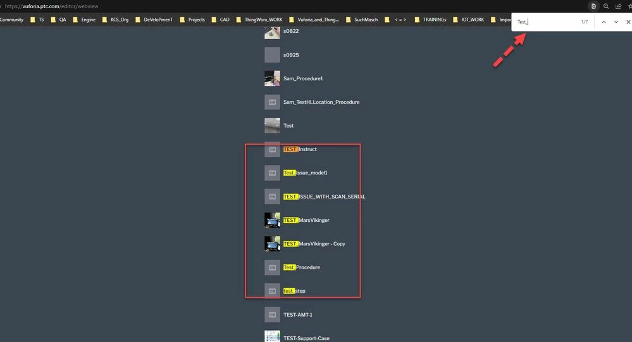The width and height of the screenshot is (632, 342).
Task: Open the test_step procedure name
Action: (x=294, y=291)
